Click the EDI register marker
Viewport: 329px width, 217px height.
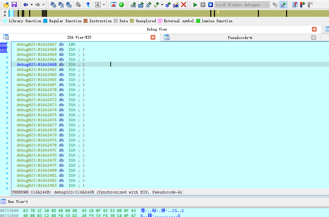coord(3,50)
